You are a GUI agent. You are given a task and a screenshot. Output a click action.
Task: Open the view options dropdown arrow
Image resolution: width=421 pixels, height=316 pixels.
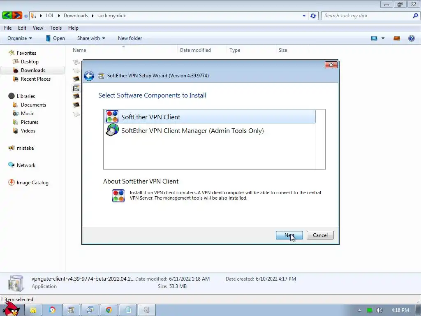coord(383,38)
